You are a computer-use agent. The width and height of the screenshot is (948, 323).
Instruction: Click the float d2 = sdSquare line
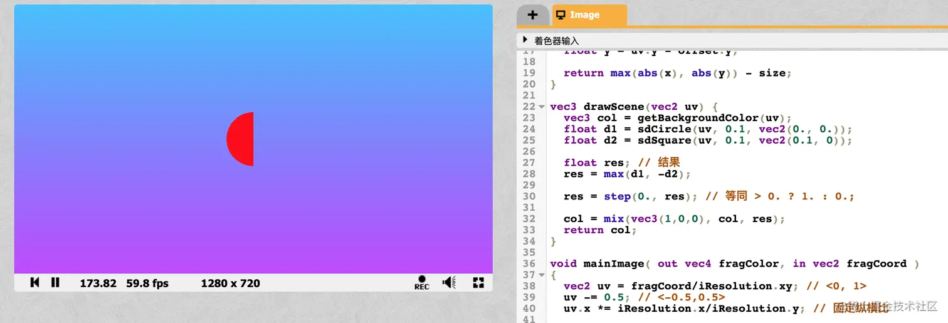point(708,140)
